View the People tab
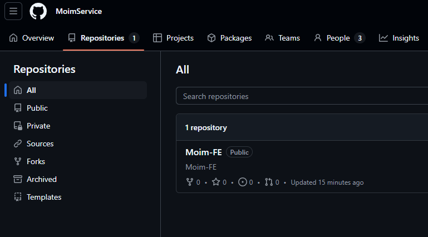The width and height of the screenshot is (428, 237). (x=340, y=38)
